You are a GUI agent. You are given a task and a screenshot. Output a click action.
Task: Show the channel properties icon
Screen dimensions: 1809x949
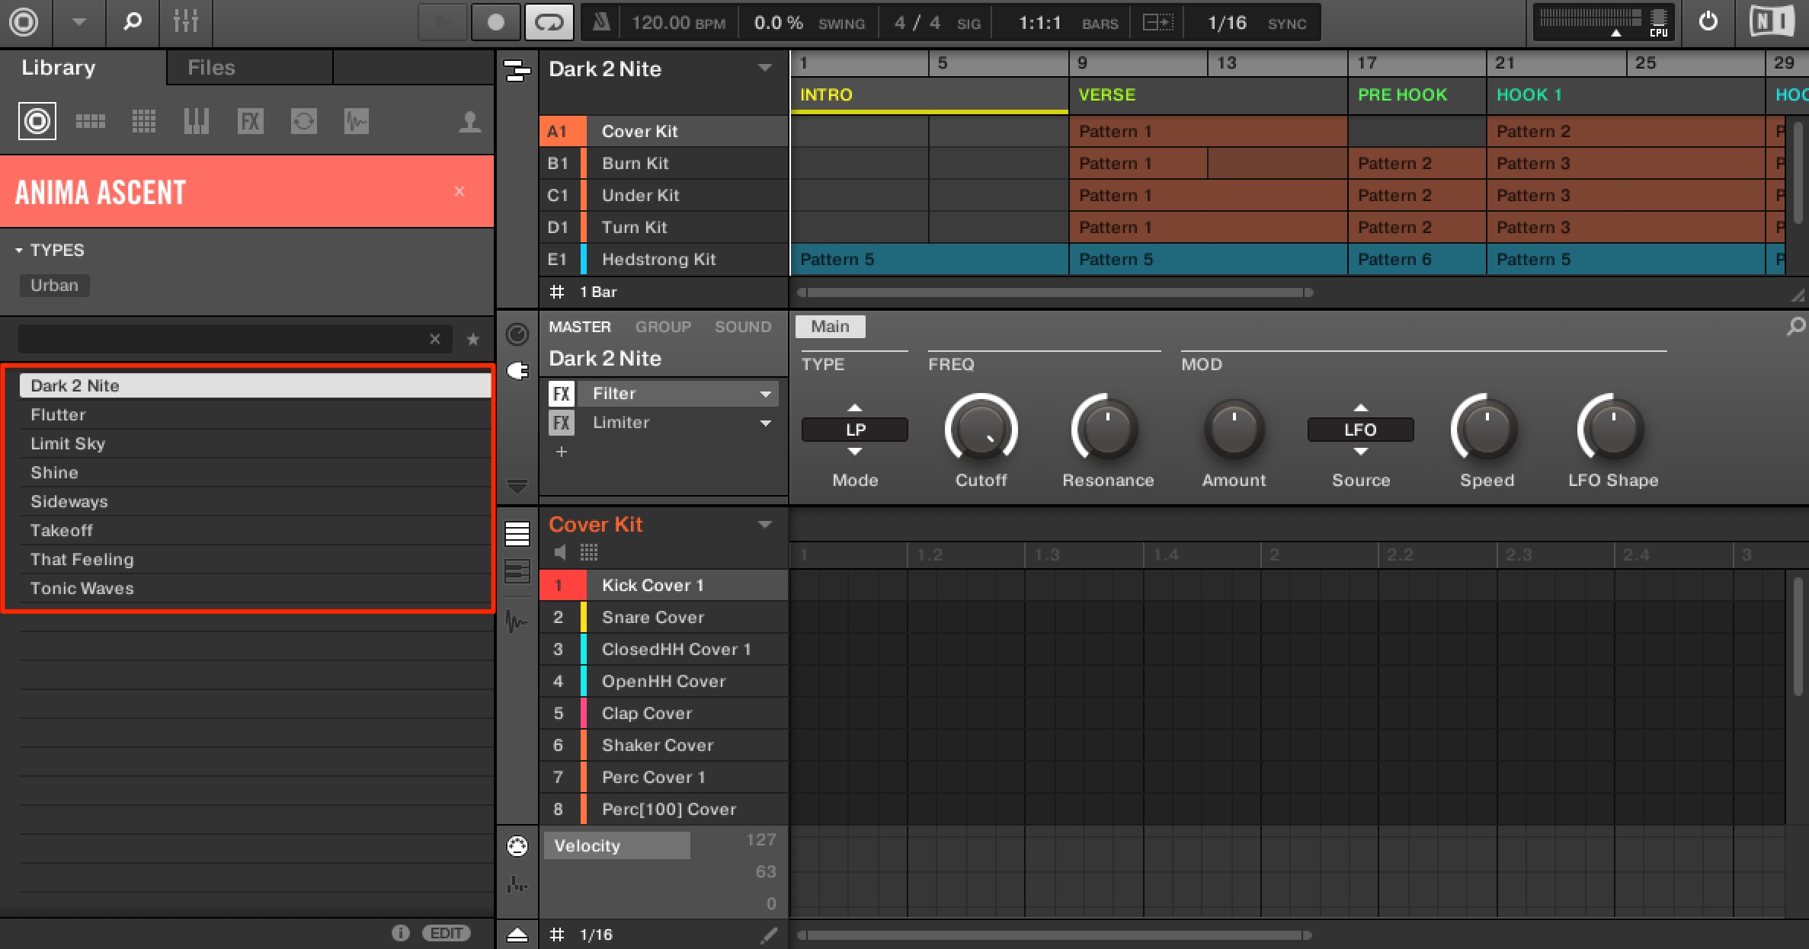coord(517,334)
